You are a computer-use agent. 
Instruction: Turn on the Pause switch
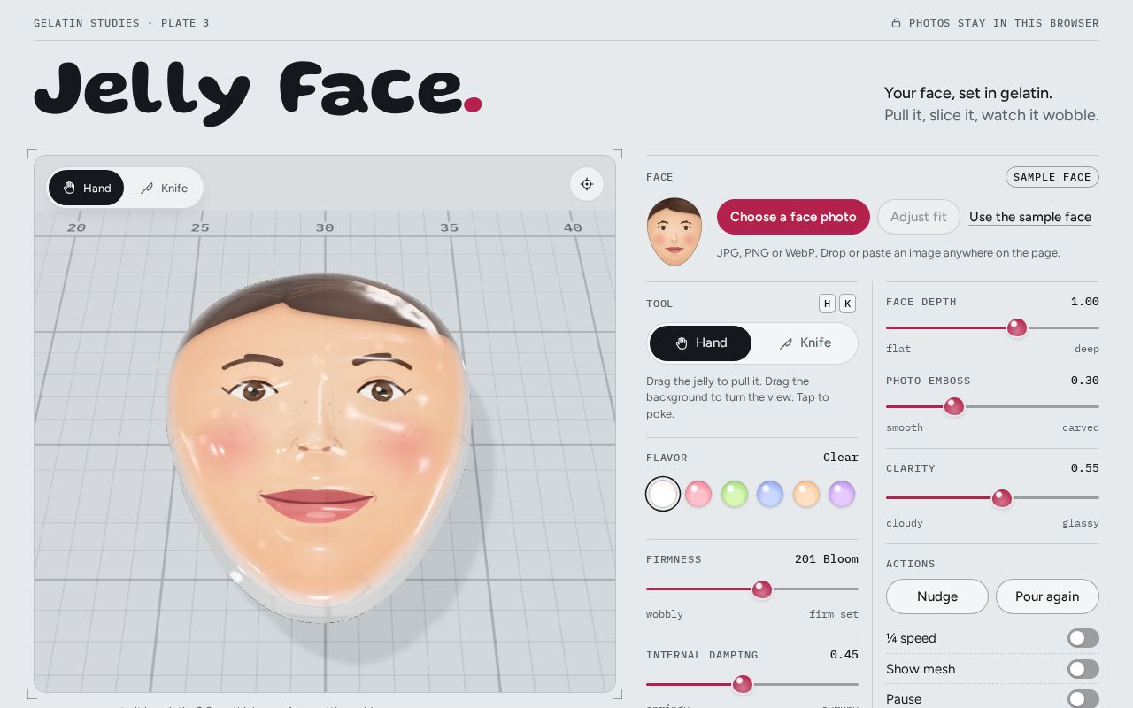[x=1083, y=699]
